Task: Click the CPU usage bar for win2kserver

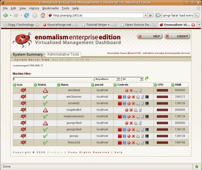Action: 162,97
